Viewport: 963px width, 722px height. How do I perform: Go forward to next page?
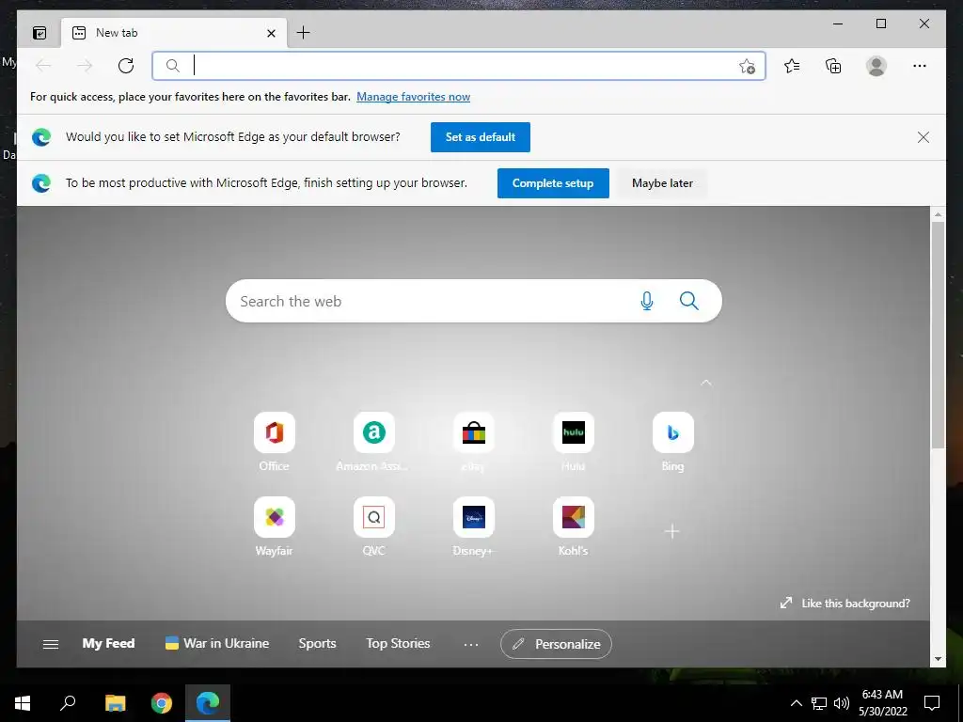pyautogui.click(x=85, y=66)
